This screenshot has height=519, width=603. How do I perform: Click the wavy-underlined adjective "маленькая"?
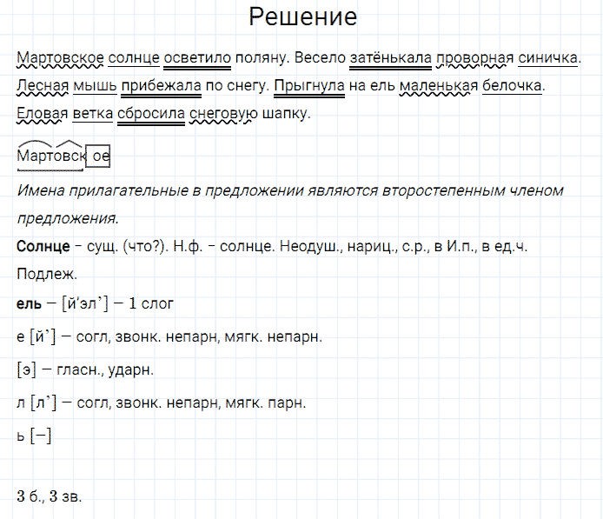click(434, 87)
